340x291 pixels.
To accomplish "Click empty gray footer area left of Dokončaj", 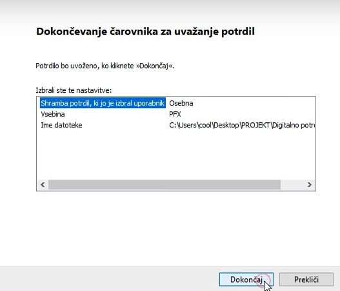I will tap(108, 279).
